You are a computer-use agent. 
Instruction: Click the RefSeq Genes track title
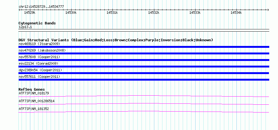coord(32,89)
